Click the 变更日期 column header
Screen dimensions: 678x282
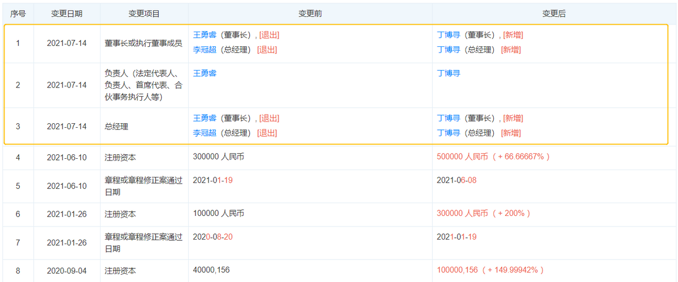[x=67, y=14]
